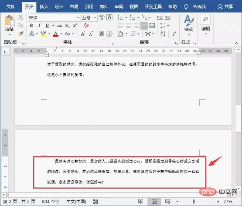Open borders dropdown arrow
Screen dimensions: 242x206
click(x=138, y=34)
